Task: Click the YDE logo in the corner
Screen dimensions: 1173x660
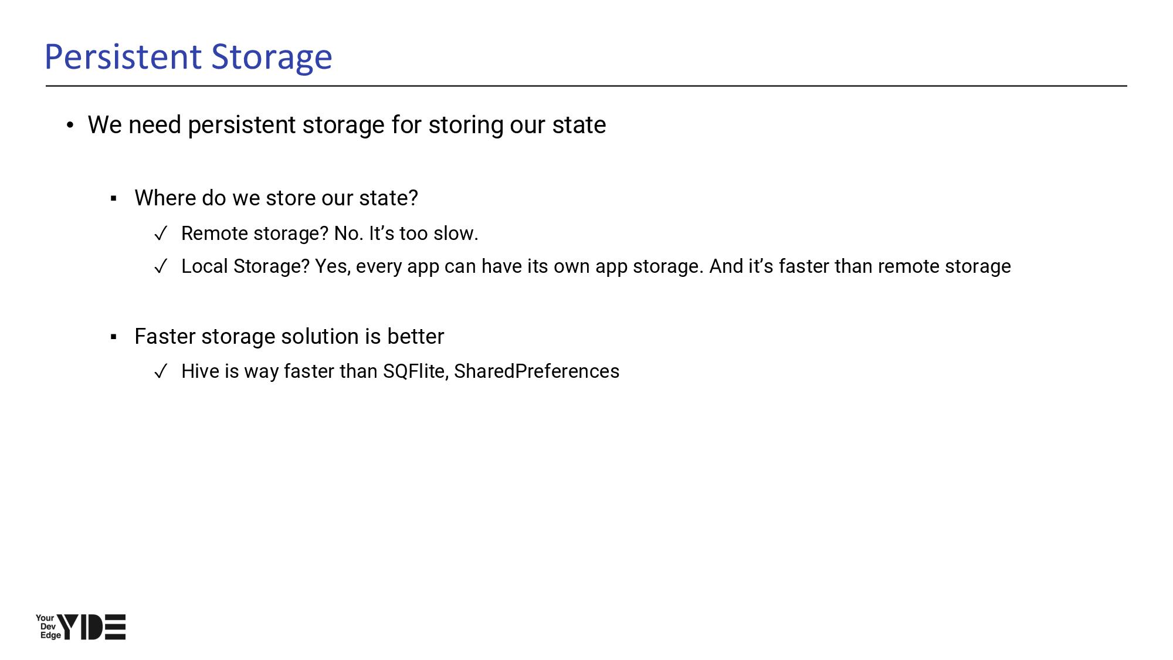Action: (x=91, y=627)
